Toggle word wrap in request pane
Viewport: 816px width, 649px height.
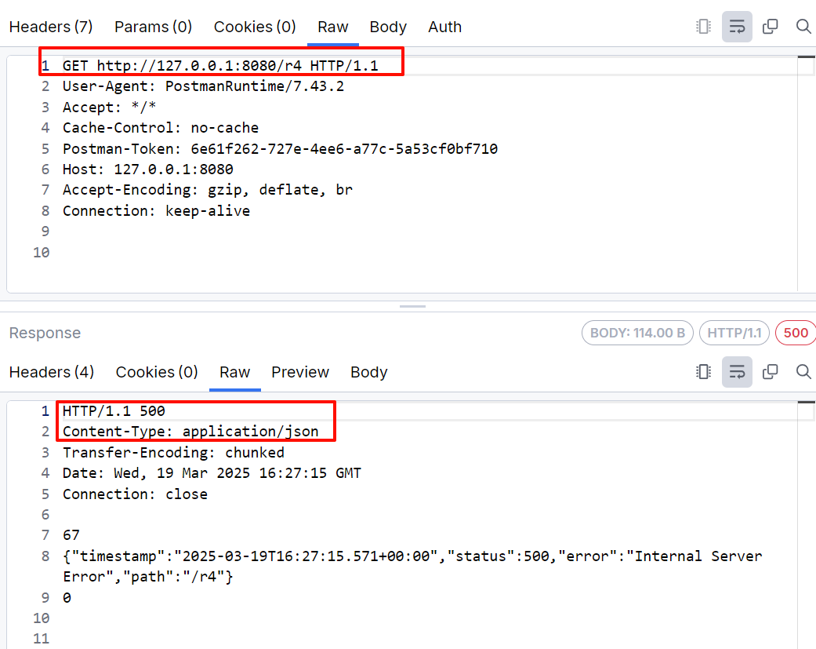point(737,27)
